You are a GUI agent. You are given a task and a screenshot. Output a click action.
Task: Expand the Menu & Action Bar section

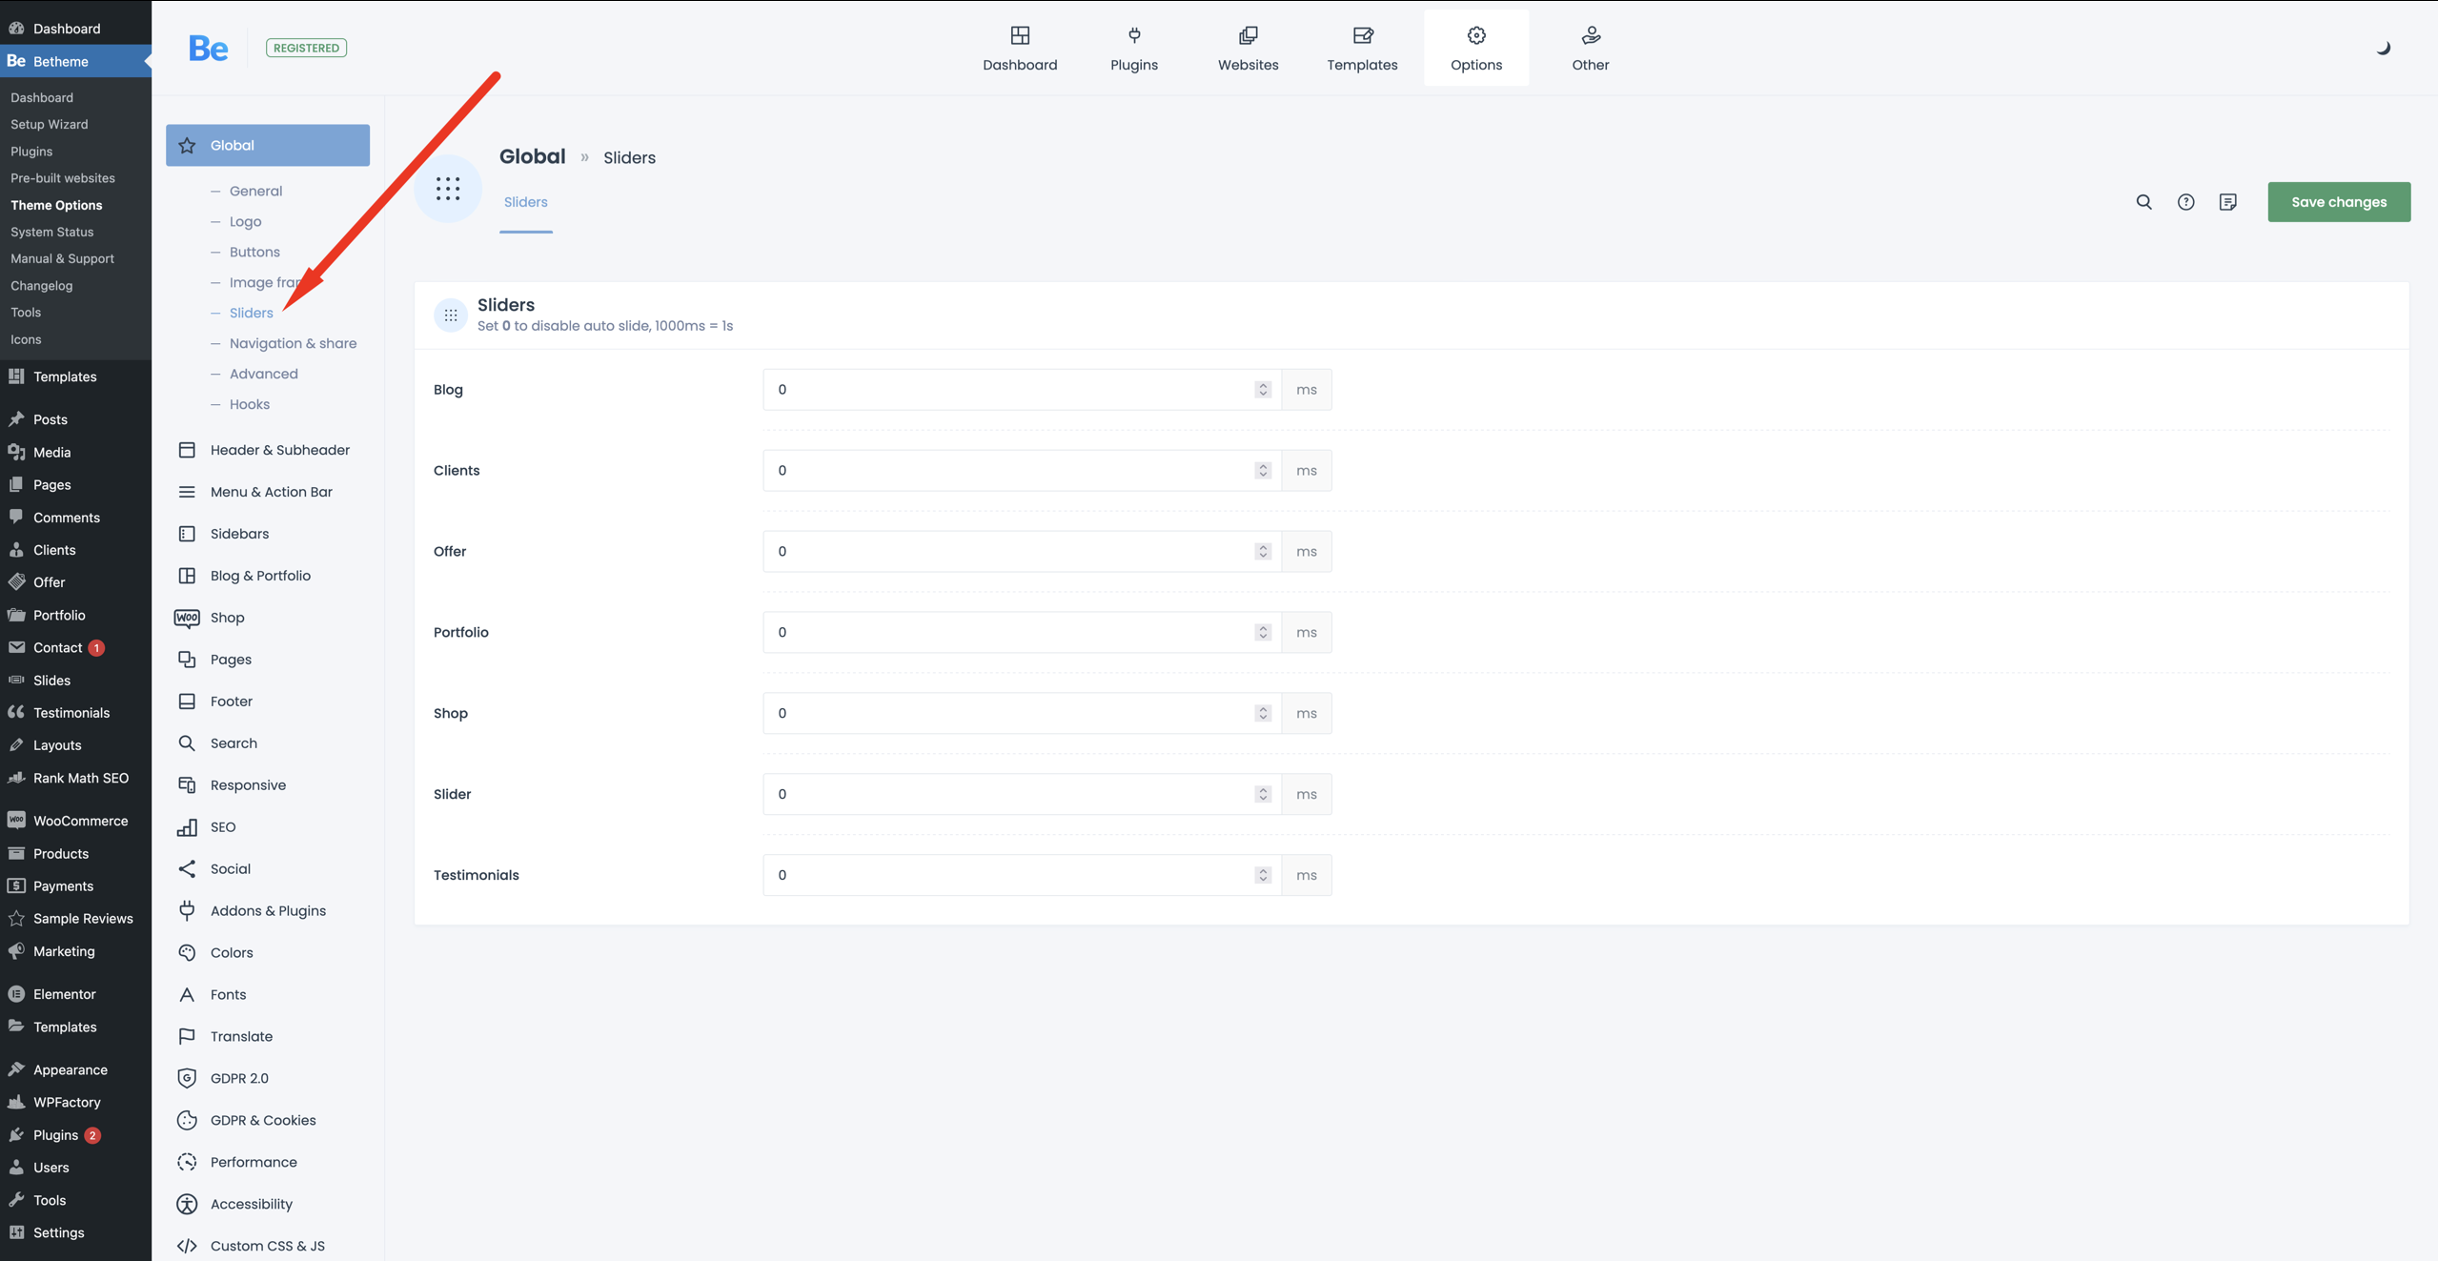(271, 492)
